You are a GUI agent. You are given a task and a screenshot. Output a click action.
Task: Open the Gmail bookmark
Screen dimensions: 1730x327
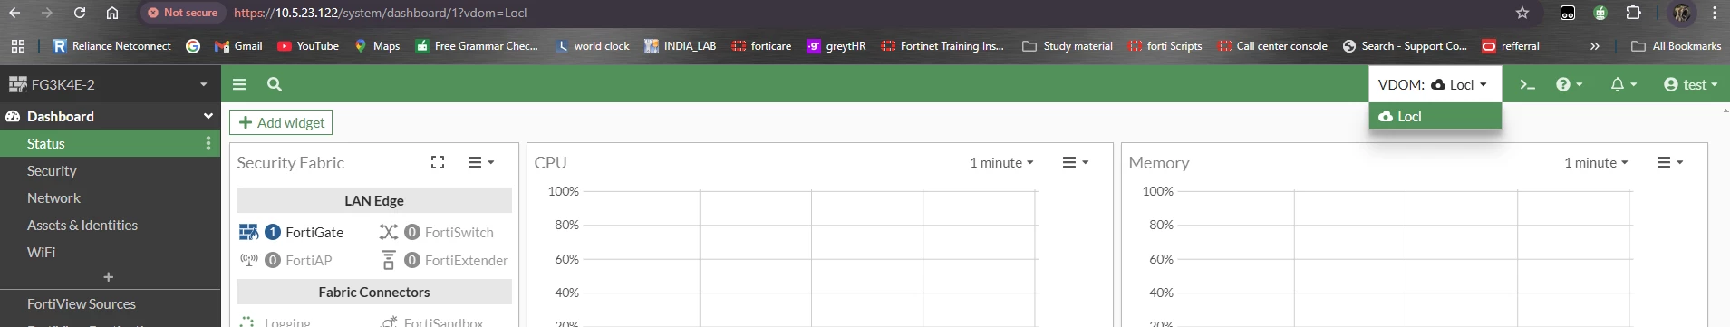[x=238, y=46]
